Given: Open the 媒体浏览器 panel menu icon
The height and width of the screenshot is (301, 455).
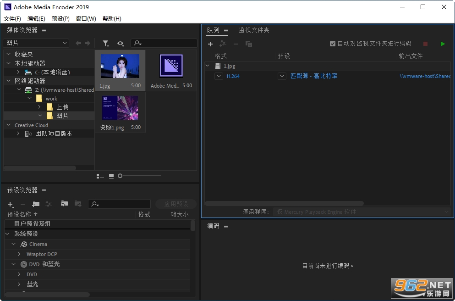Looking at the screenshot, I should pos(44,30).
